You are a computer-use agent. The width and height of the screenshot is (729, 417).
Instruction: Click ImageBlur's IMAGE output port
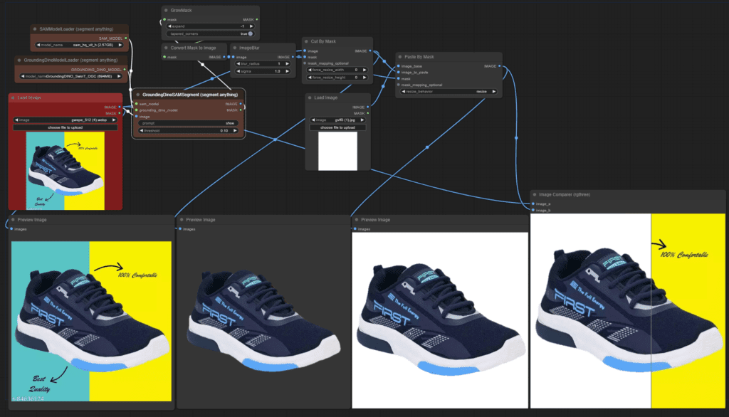coord(293,57)
